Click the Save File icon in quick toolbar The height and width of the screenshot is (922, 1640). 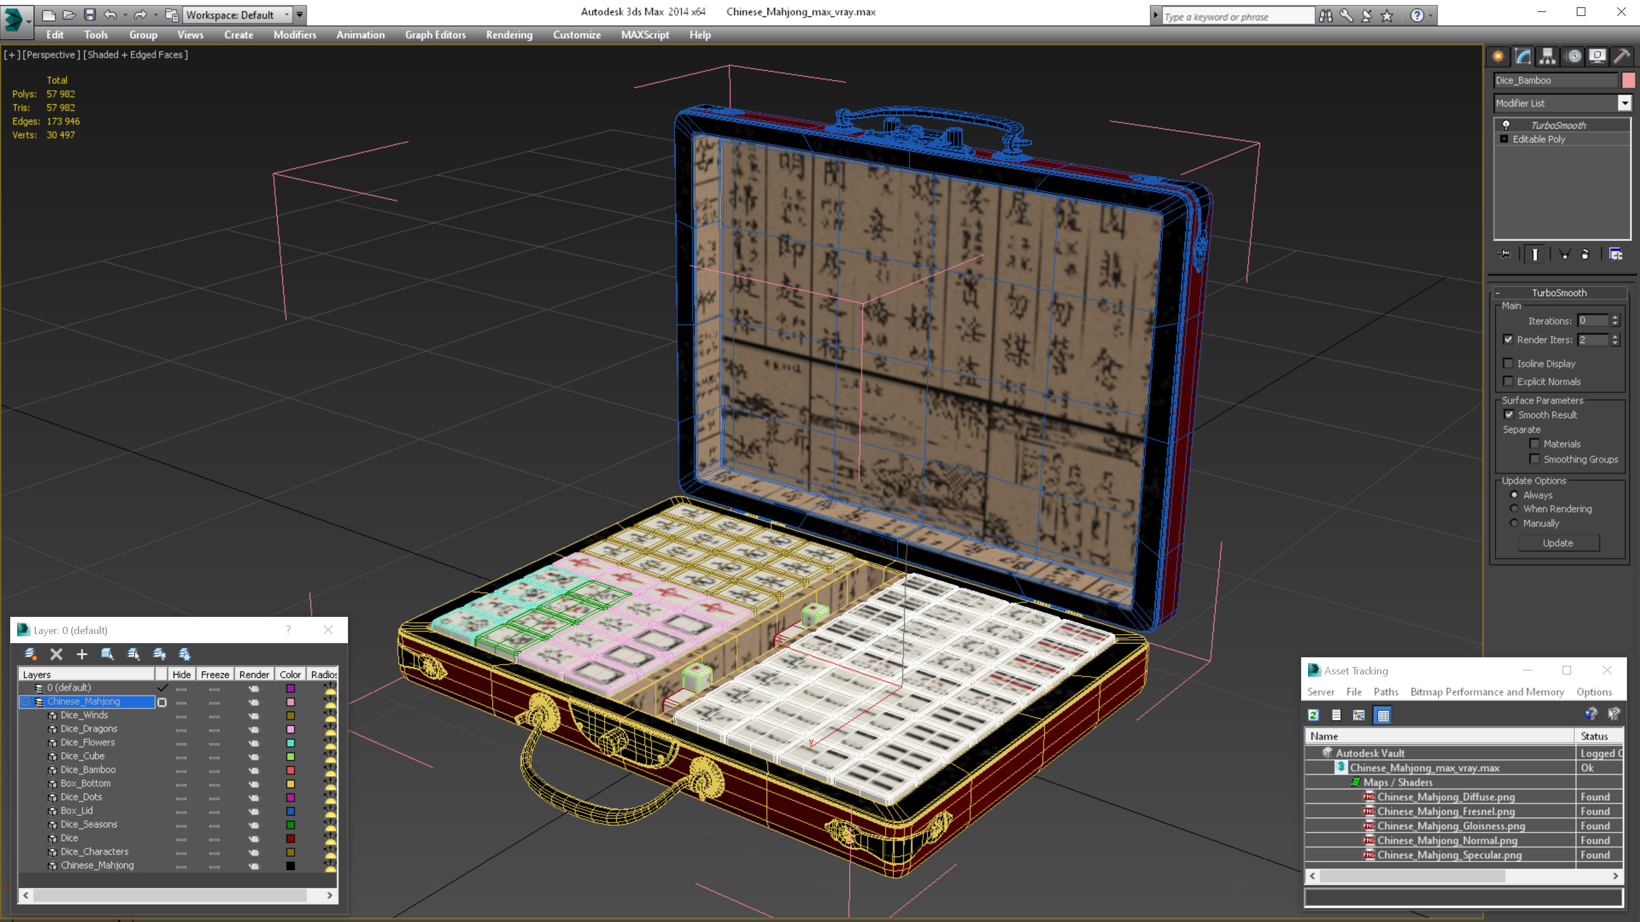point(90,15)
